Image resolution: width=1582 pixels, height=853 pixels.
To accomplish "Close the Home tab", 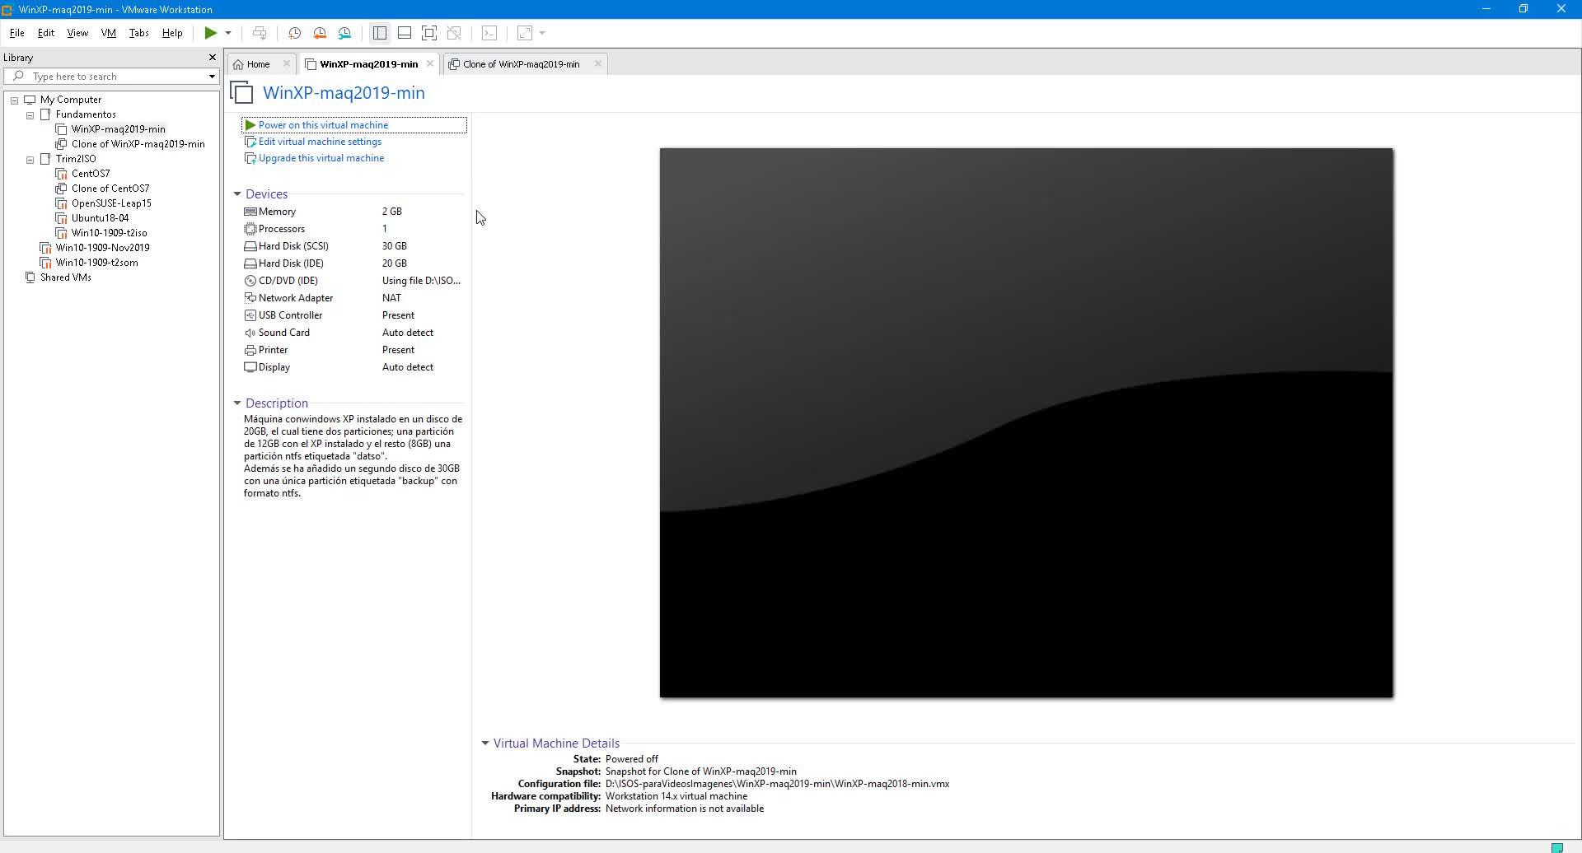I will [x=287, y=63].
